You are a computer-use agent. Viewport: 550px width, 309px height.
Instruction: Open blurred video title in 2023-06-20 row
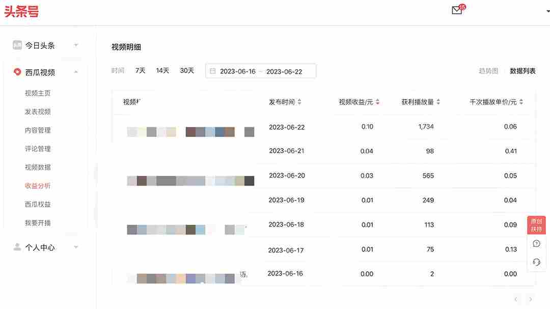click(190, 181)
